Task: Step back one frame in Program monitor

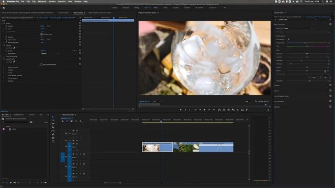Action: [200, 110]
